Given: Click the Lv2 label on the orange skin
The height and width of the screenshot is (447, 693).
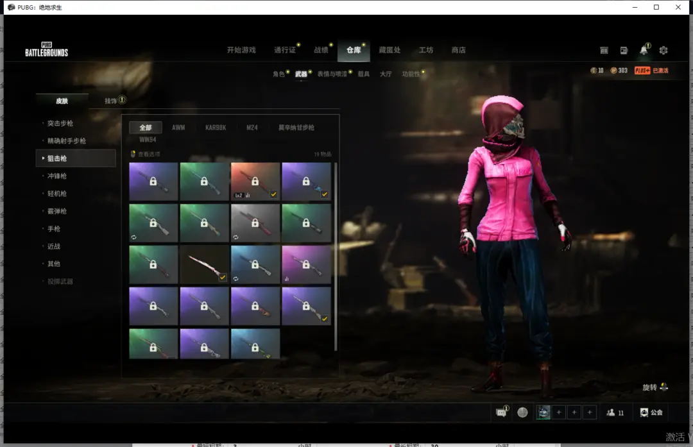Looking at the screenshot, I should coord(239,195).
